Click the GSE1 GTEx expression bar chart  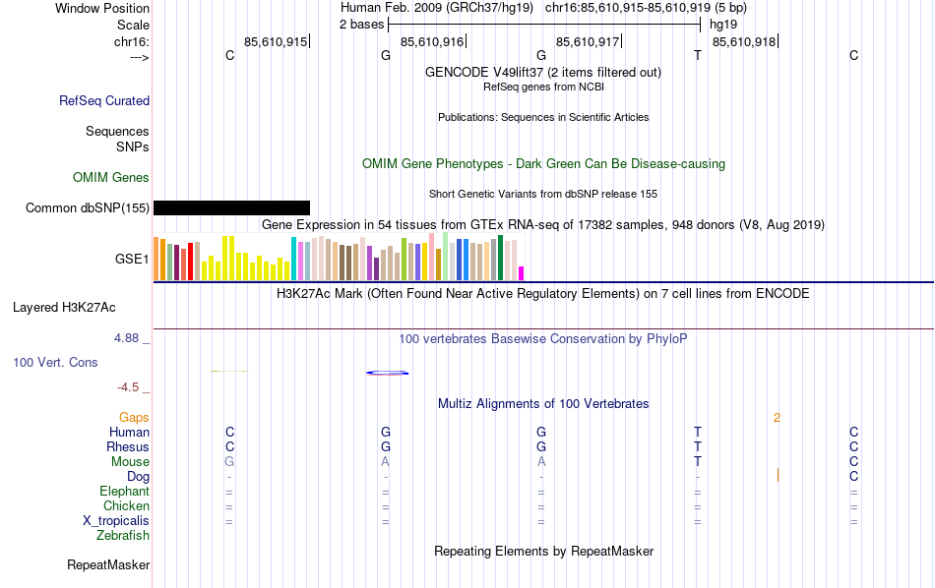tap(339, 258)
